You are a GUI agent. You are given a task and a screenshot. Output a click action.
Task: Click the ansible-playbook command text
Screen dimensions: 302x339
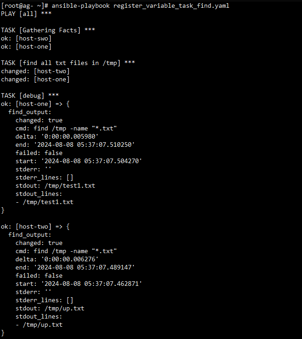tap(81, 6)
